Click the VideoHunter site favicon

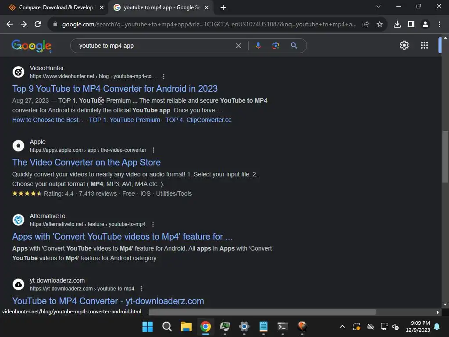18,72
